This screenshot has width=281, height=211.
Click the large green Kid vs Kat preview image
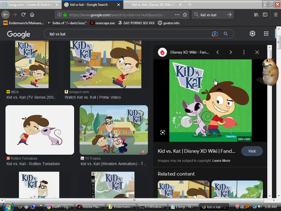tap(210, 101)
